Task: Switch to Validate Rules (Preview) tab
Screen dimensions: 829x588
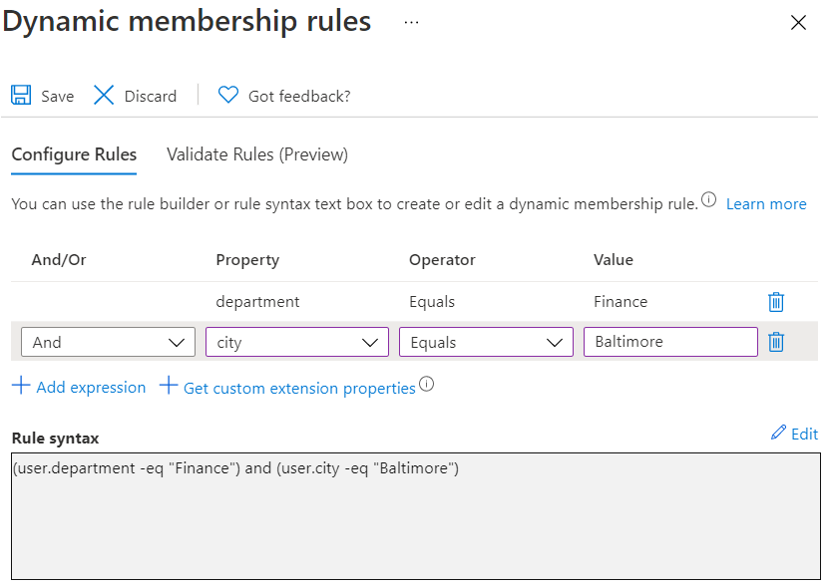Action: point(257,154)
